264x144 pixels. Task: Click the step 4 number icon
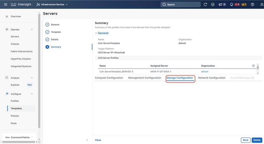pyautogui.click(x=47, y=47)
